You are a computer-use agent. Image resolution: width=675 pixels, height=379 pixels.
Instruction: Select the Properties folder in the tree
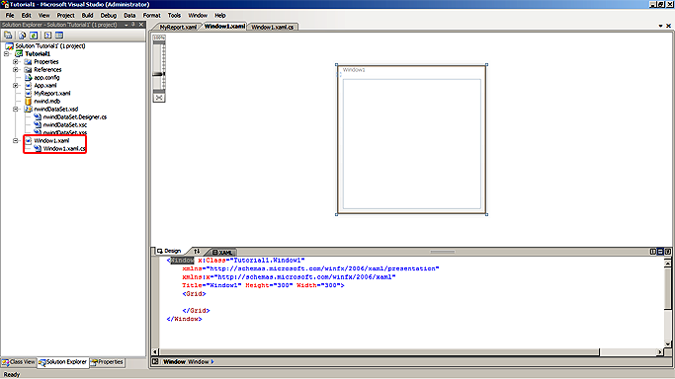(46, 62)
